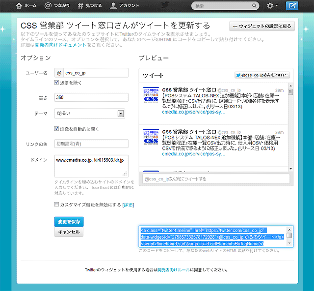Grab the domain textarea resize handle
Viewport: 314px width, 291px height.
coord(125,174)
